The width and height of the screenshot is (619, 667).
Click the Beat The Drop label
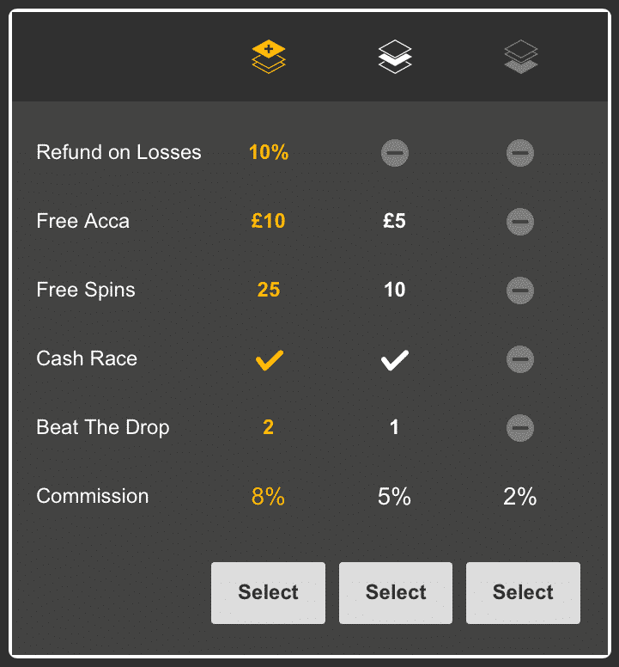(103, 428)
